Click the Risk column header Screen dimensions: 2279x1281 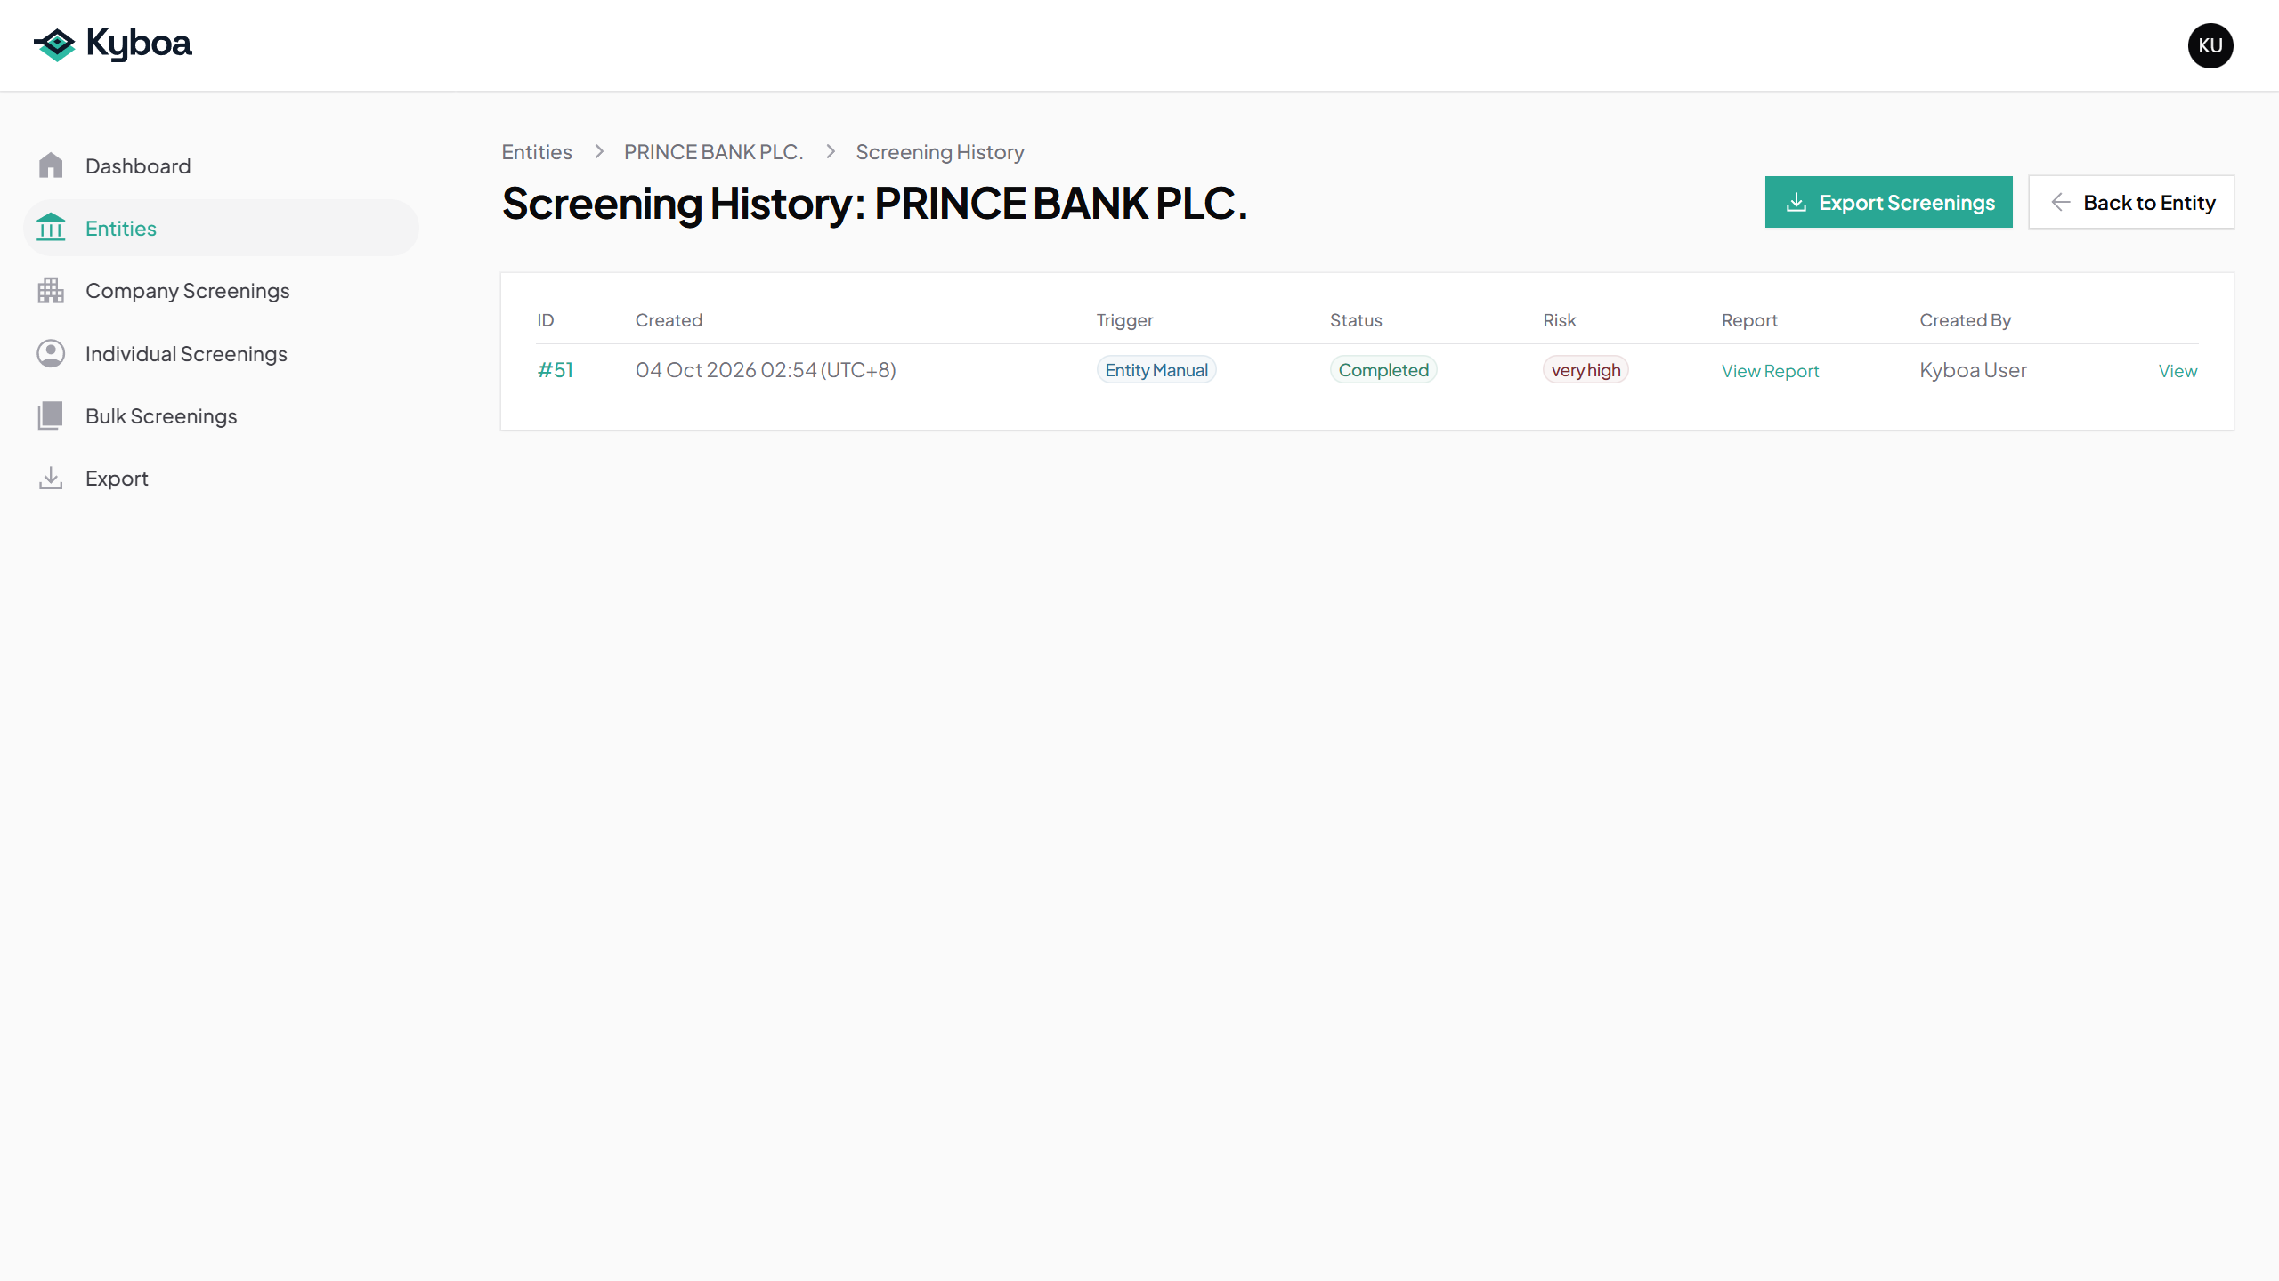click(1560, 320)
